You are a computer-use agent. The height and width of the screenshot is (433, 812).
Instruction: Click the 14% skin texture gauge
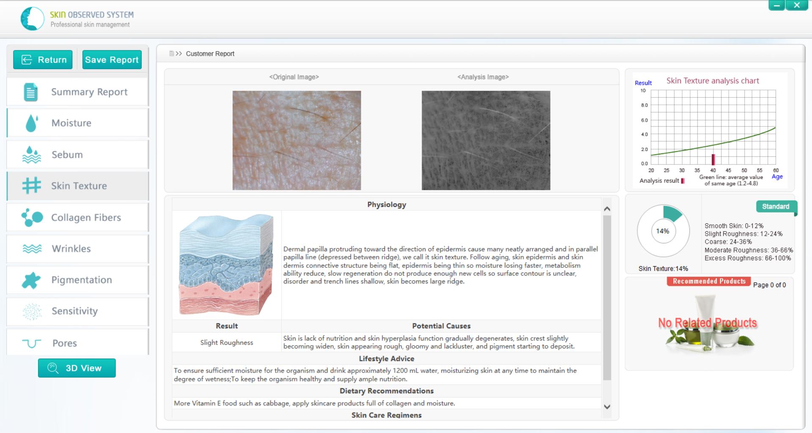(663, 231)
